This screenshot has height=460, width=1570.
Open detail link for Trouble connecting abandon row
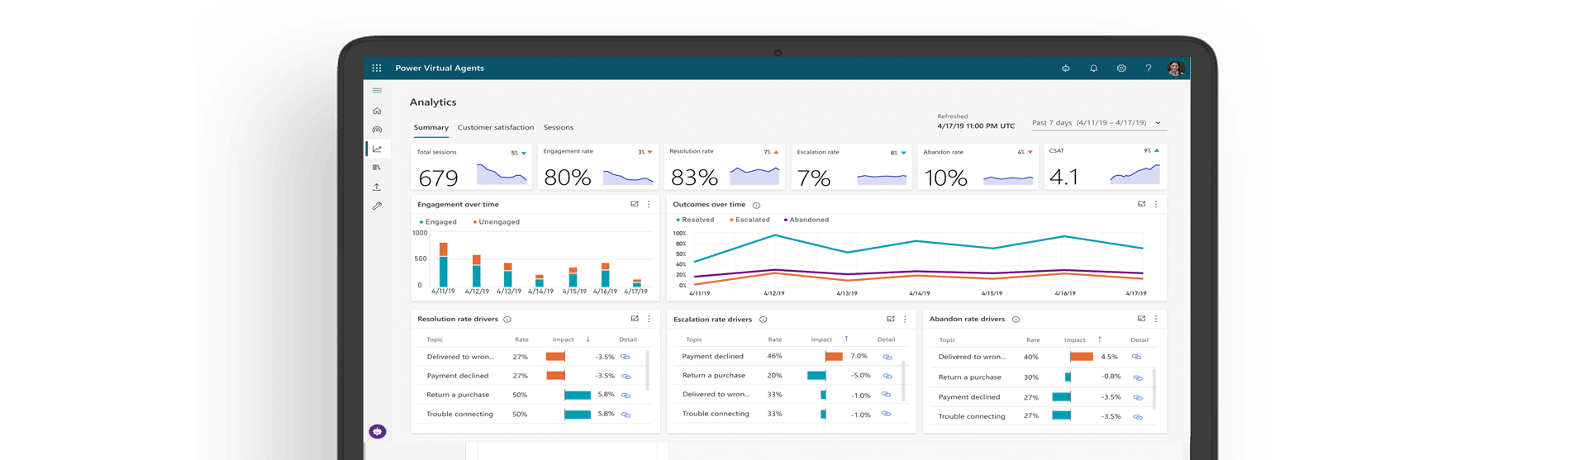point(1138,417)
